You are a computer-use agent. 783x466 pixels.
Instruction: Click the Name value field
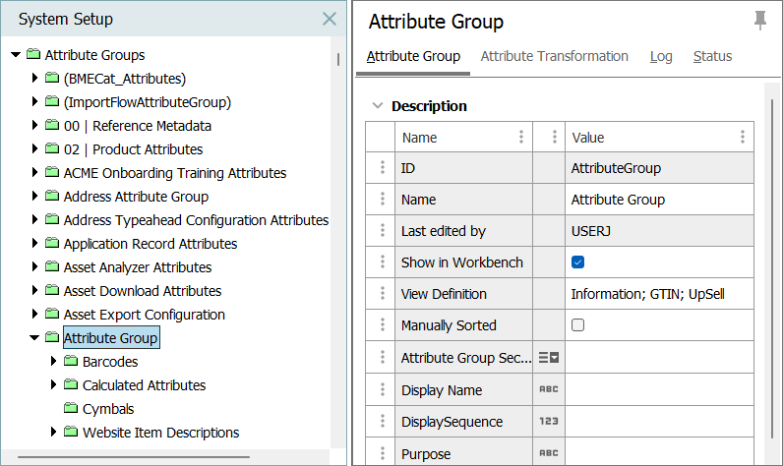tap(659, 200)
